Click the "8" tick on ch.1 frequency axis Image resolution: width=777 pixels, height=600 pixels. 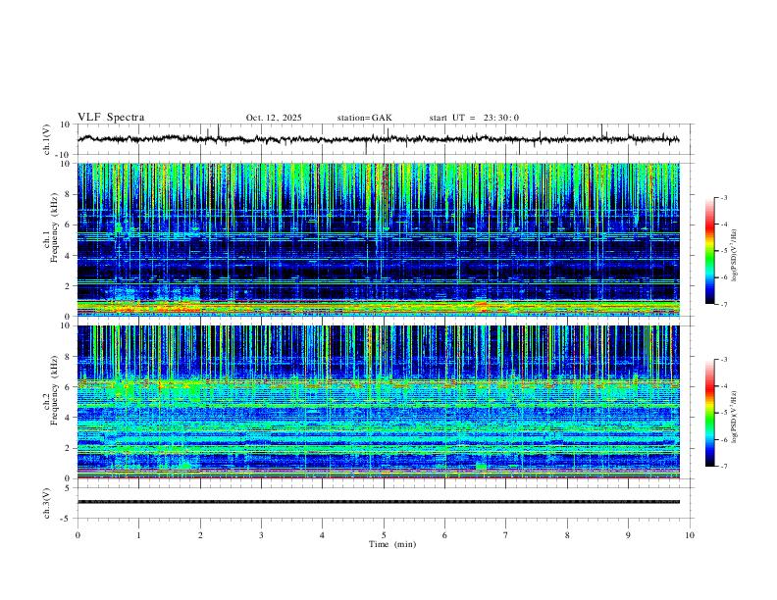click(x=69, y=194)
